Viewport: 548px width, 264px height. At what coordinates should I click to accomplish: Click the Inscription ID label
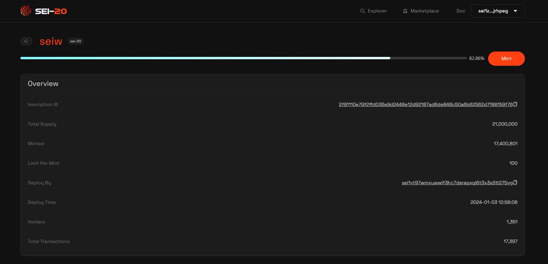point(43,105)
